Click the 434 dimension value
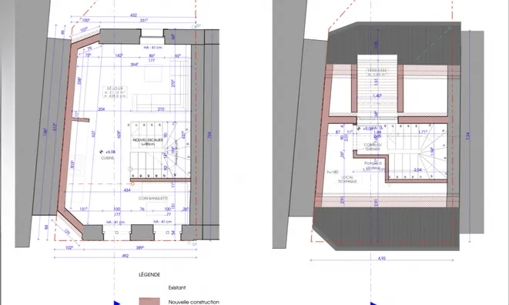Viewport: 509px width, 305px height. tap(127, 190)
